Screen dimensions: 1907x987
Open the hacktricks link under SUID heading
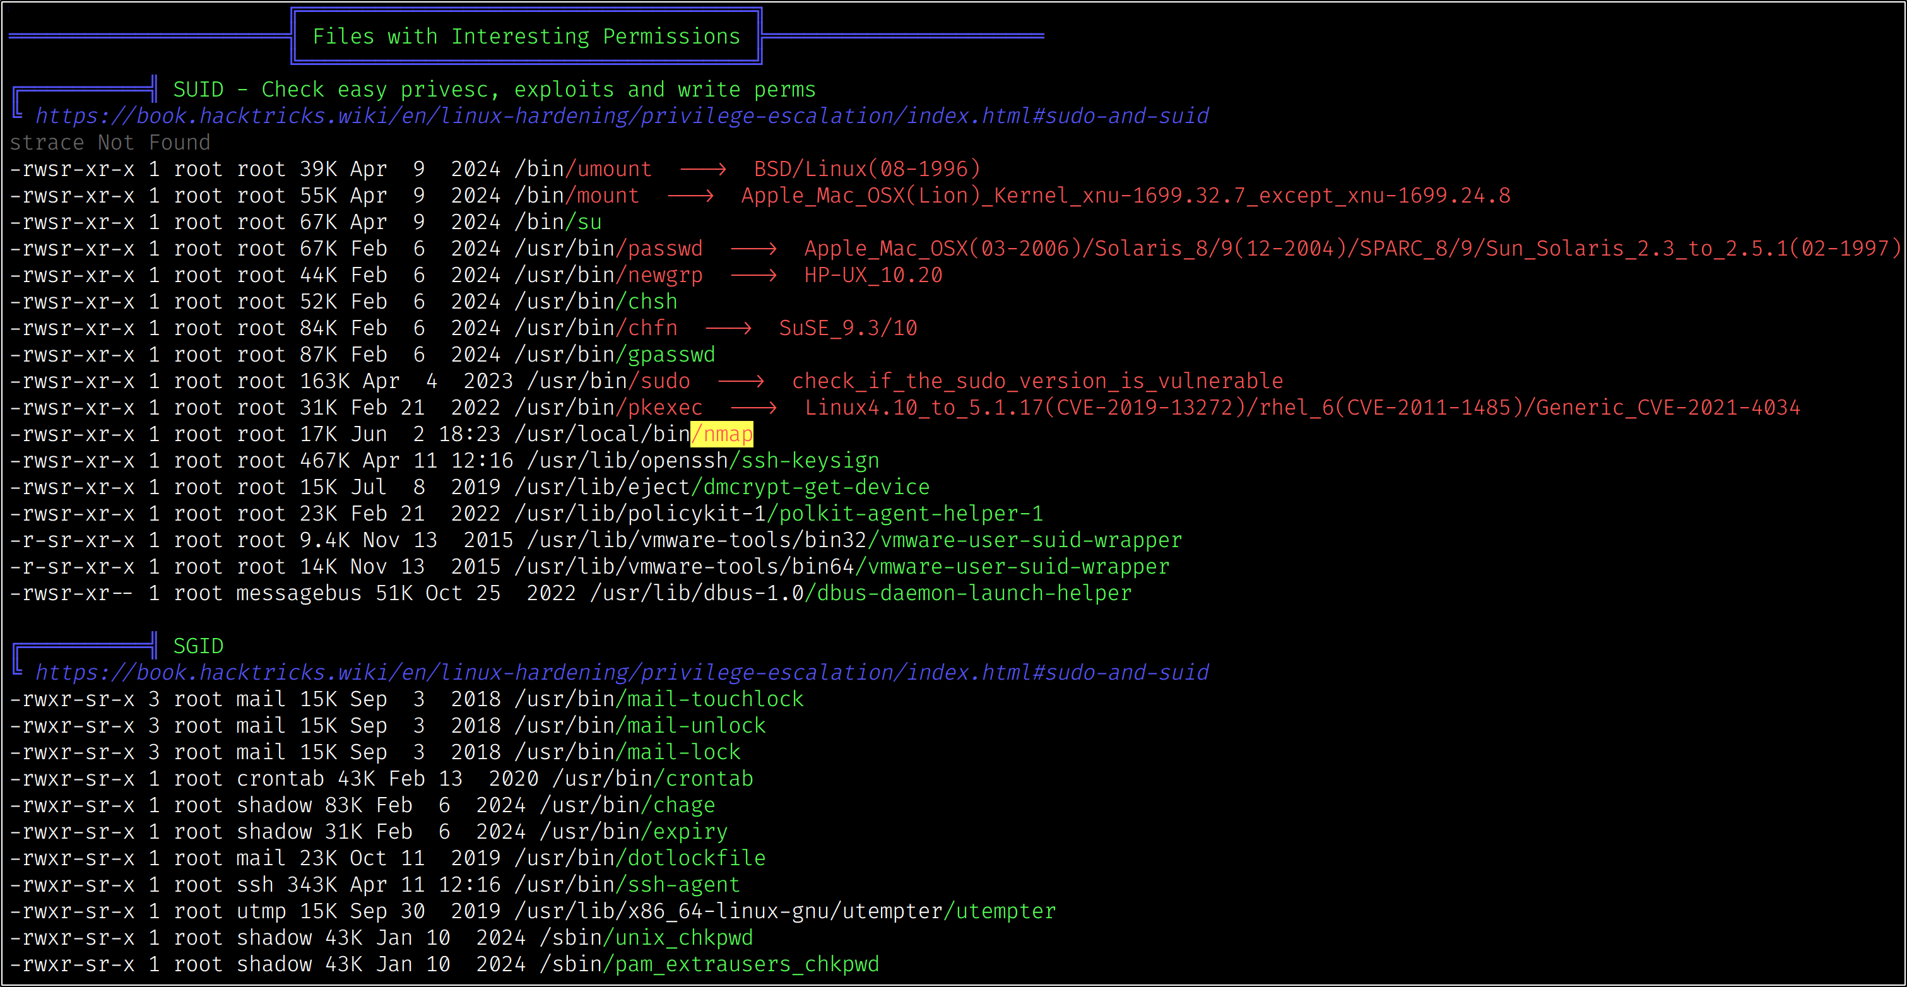(622, 116)
